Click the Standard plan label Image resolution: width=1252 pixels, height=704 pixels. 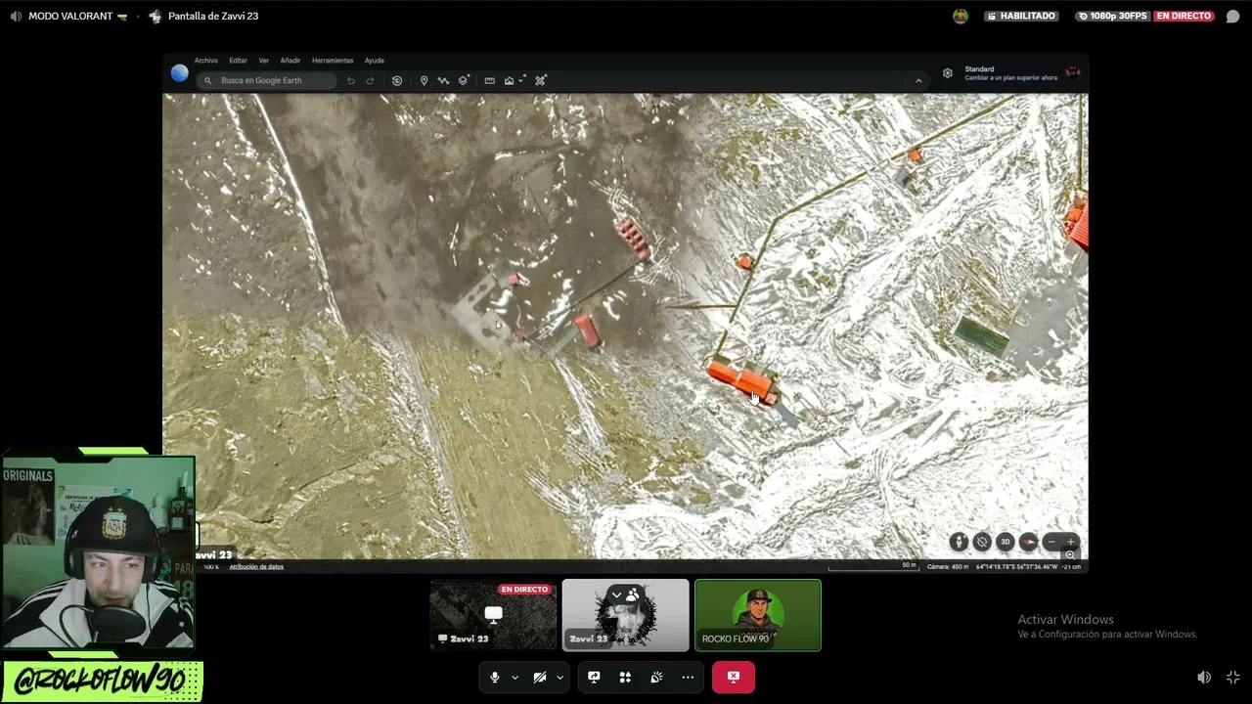pos(979,69)
